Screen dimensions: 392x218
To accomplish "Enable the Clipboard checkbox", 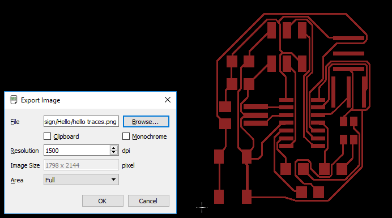I will coord(47,136).
